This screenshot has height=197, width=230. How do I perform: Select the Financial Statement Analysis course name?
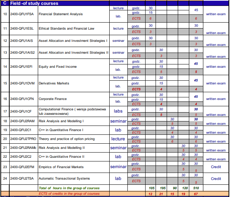click(x=61, y=14)
